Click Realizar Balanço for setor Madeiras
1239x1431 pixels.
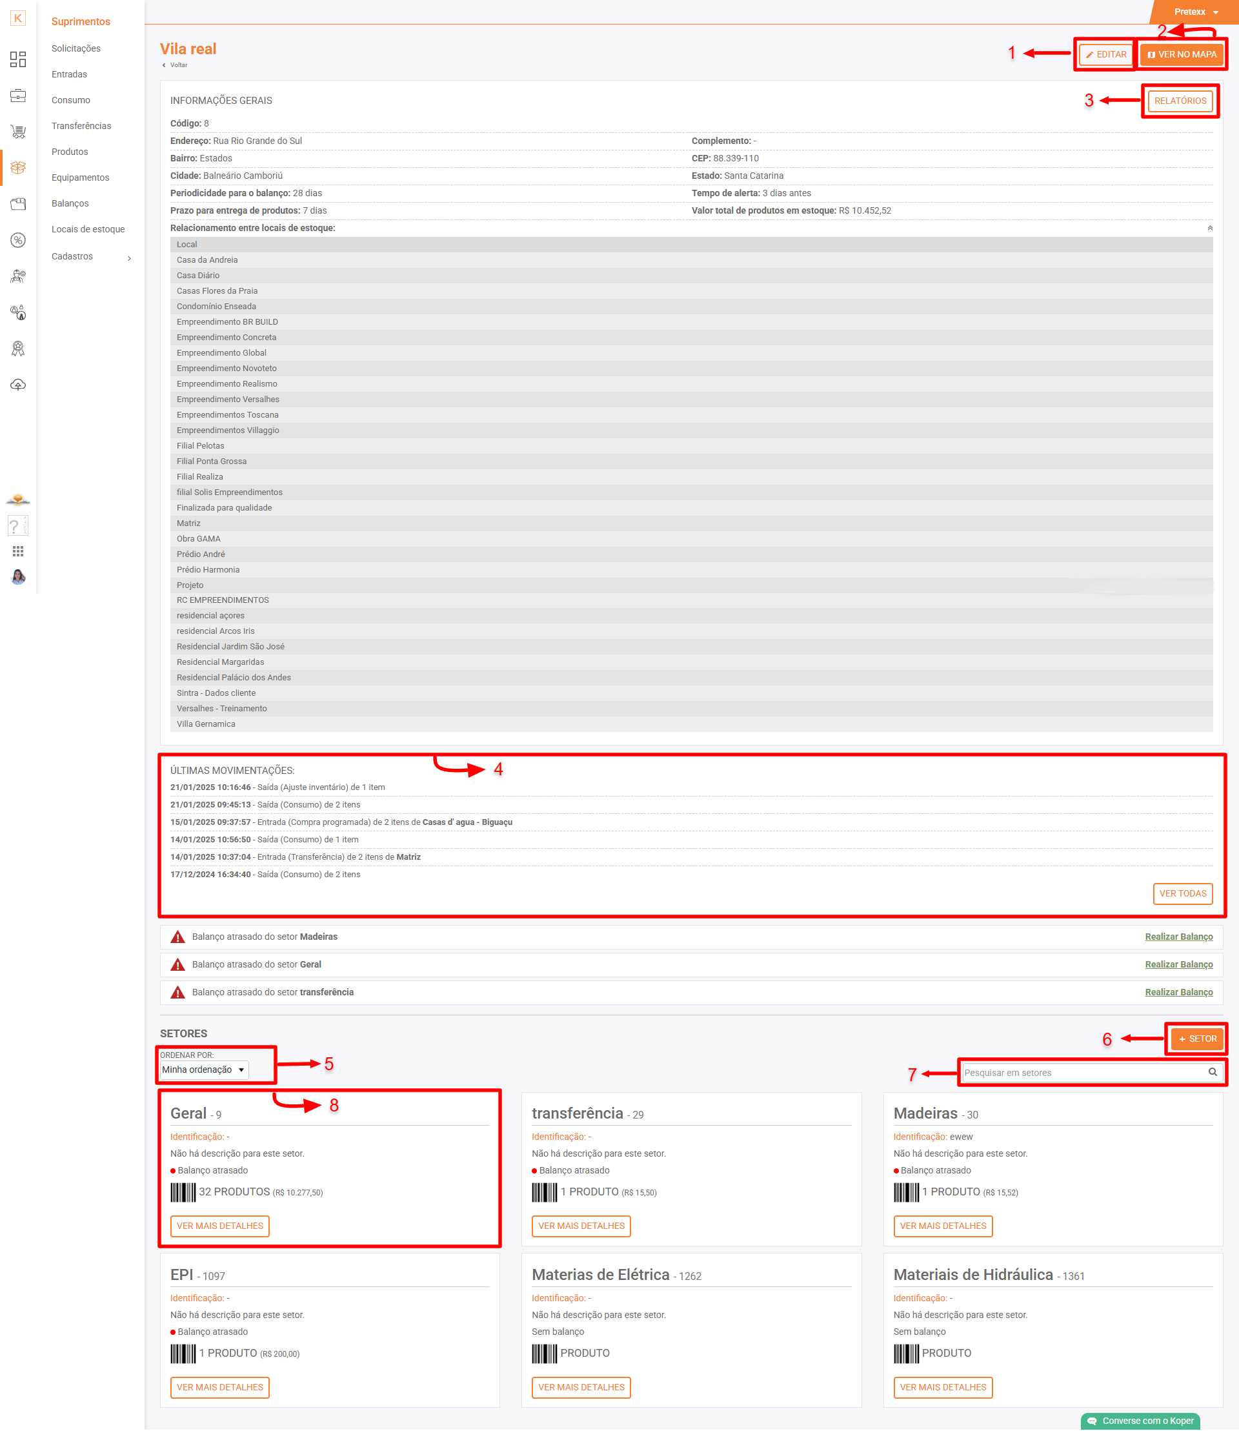1178,937
